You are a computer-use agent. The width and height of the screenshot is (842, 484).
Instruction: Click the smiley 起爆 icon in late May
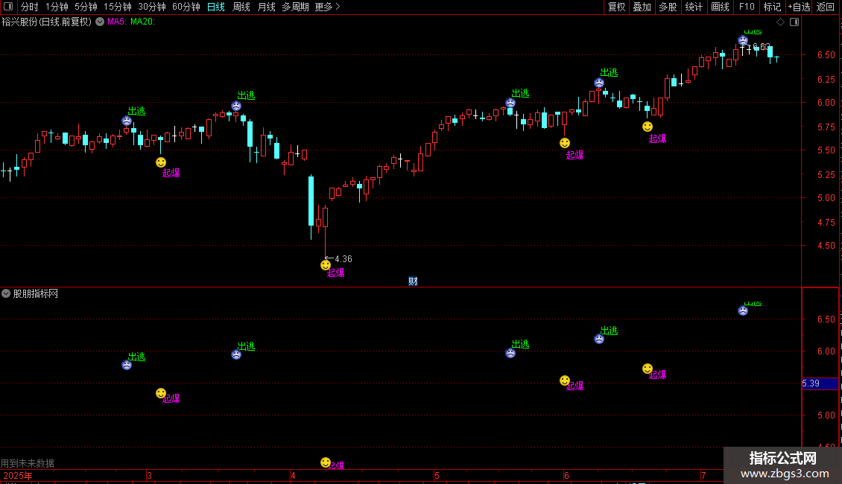(564, 143)
